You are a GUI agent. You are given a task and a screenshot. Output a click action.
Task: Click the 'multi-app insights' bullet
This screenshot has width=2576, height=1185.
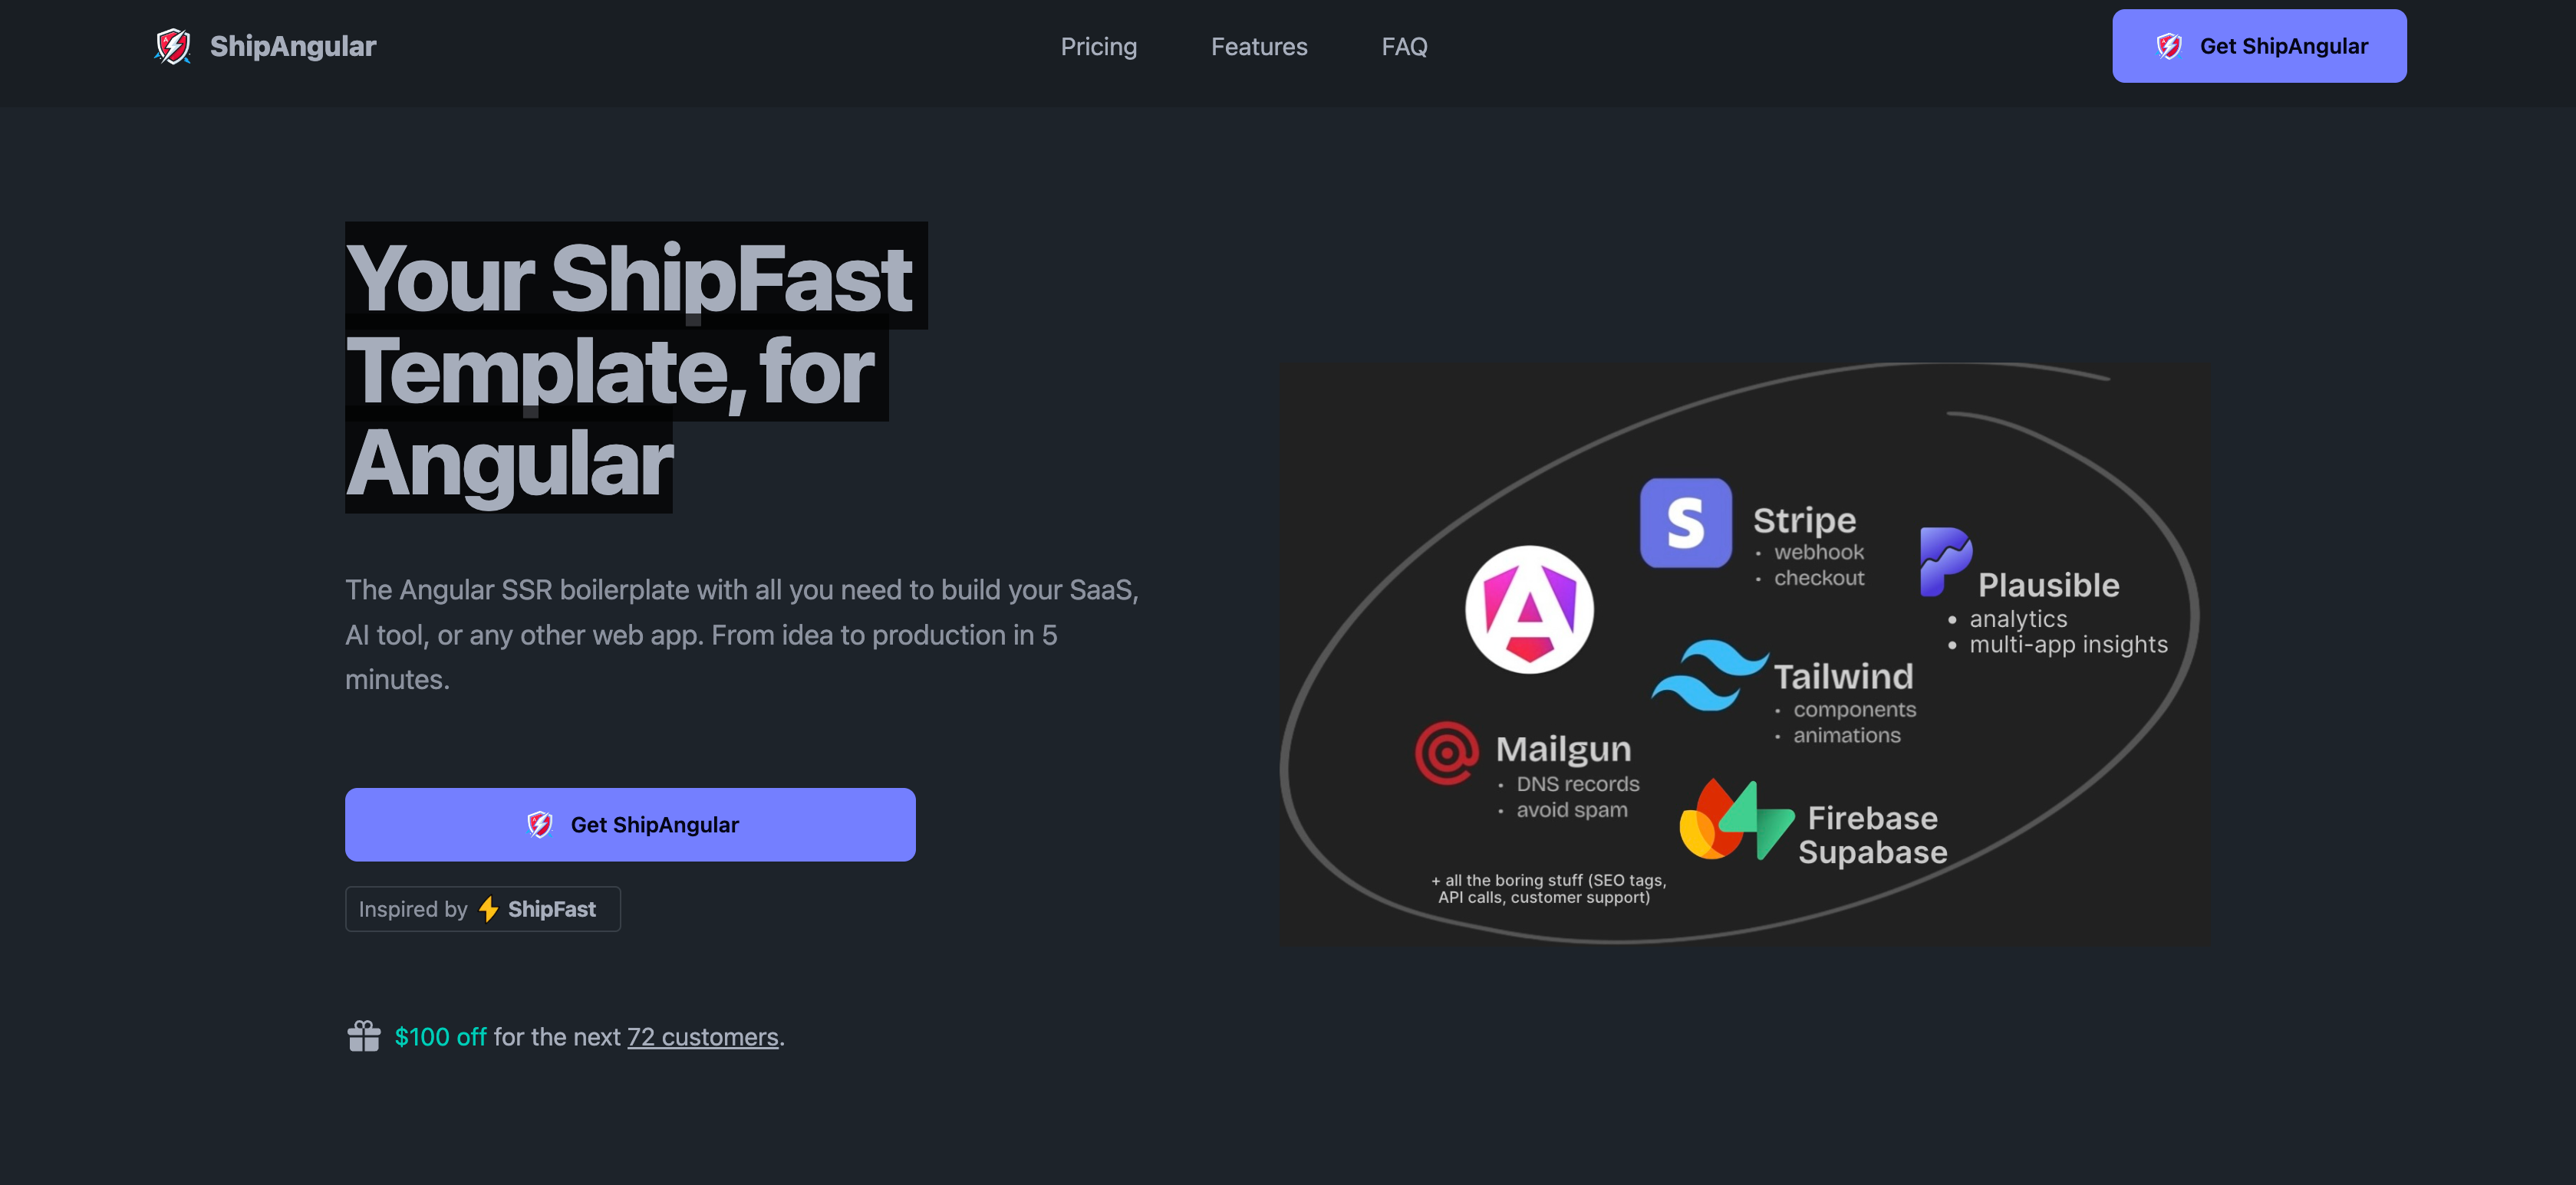pyautogui.click(x=2068, y=645)
